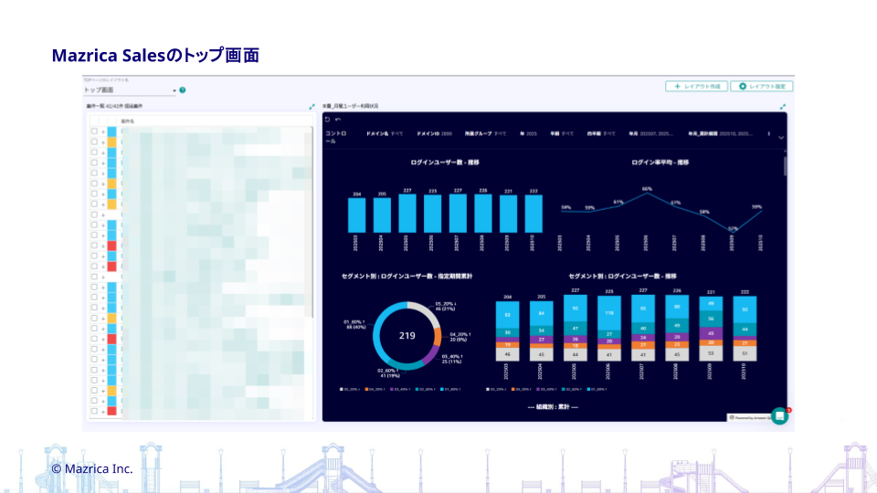Click the 202504 bar showing 205 login users
Screen dimensions: 877x493
point(382,215)
